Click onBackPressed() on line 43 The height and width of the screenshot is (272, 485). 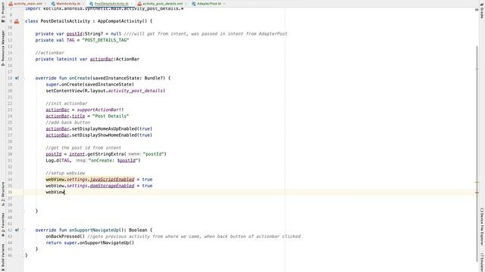(x=65, y=236)
